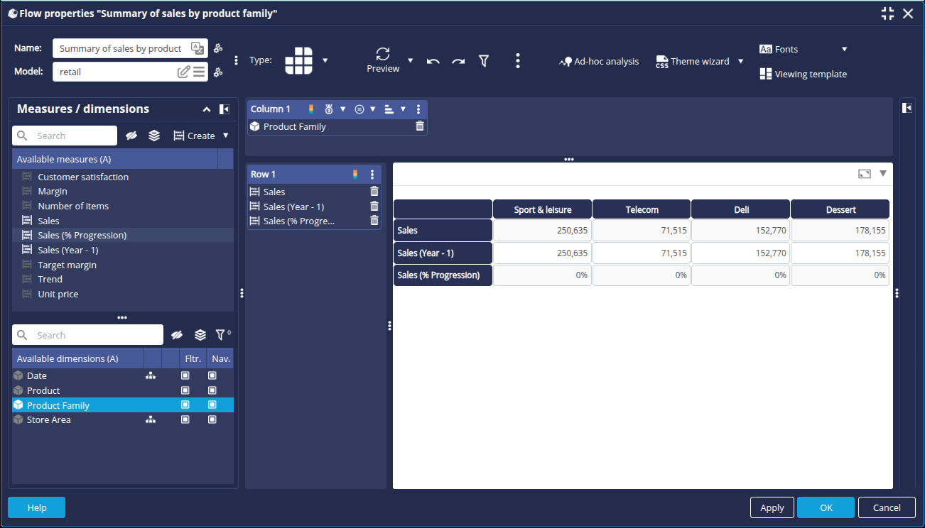Delete Sales (Year - 1) from Row 1
Image resolution: width=925 pixels, height=528 pixels.
[x=374, y=207]
